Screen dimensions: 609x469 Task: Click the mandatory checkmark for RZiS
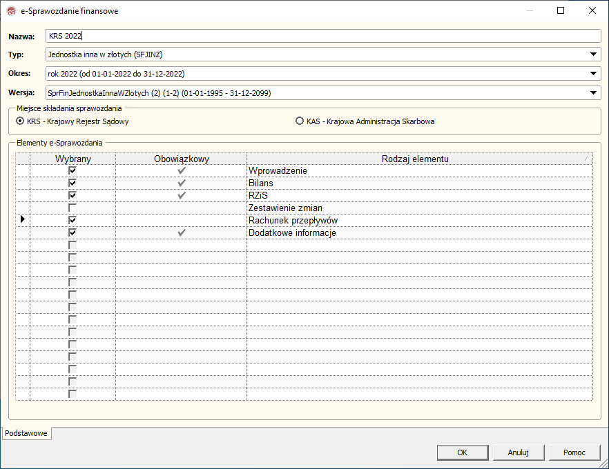click(182, 195)
